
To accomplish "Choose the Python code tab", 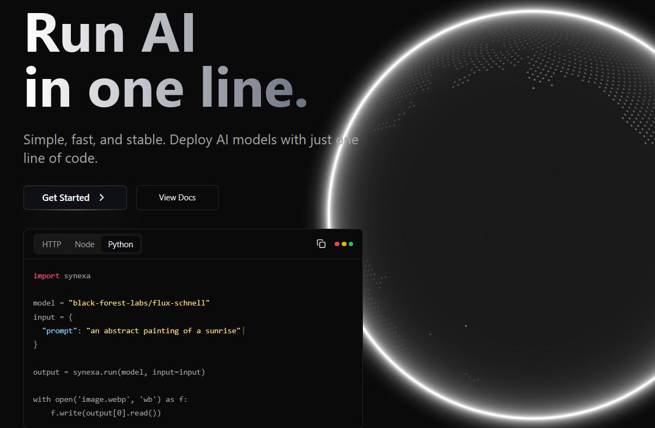I will (x=120, y=244).
